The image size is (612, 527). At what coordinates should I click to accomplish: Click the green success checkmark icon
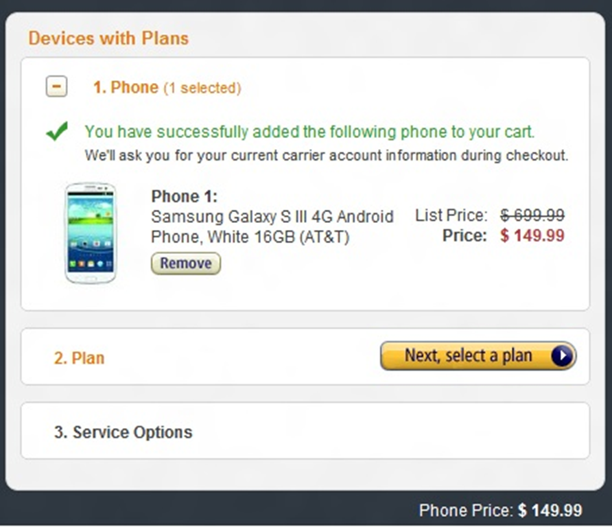click(x=57, y=132)
